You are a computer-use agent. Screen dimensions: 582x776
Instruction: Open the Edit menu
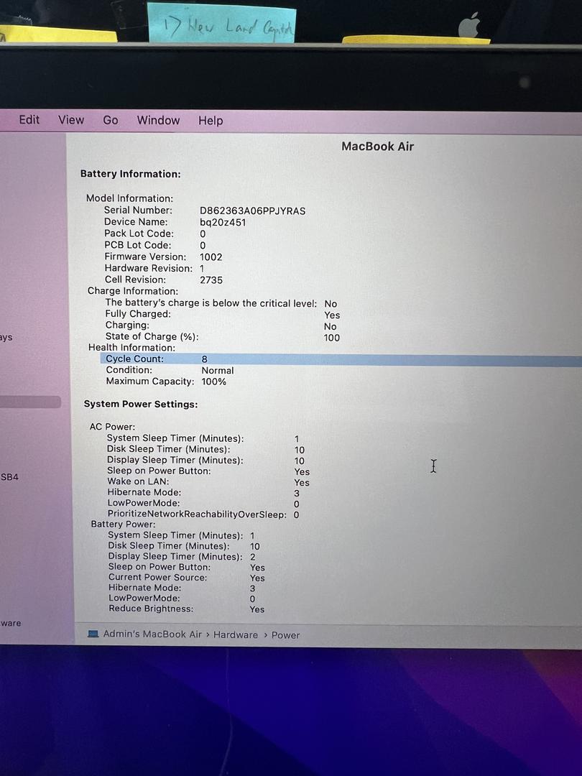pyautogui.click(x=29, y=120)
